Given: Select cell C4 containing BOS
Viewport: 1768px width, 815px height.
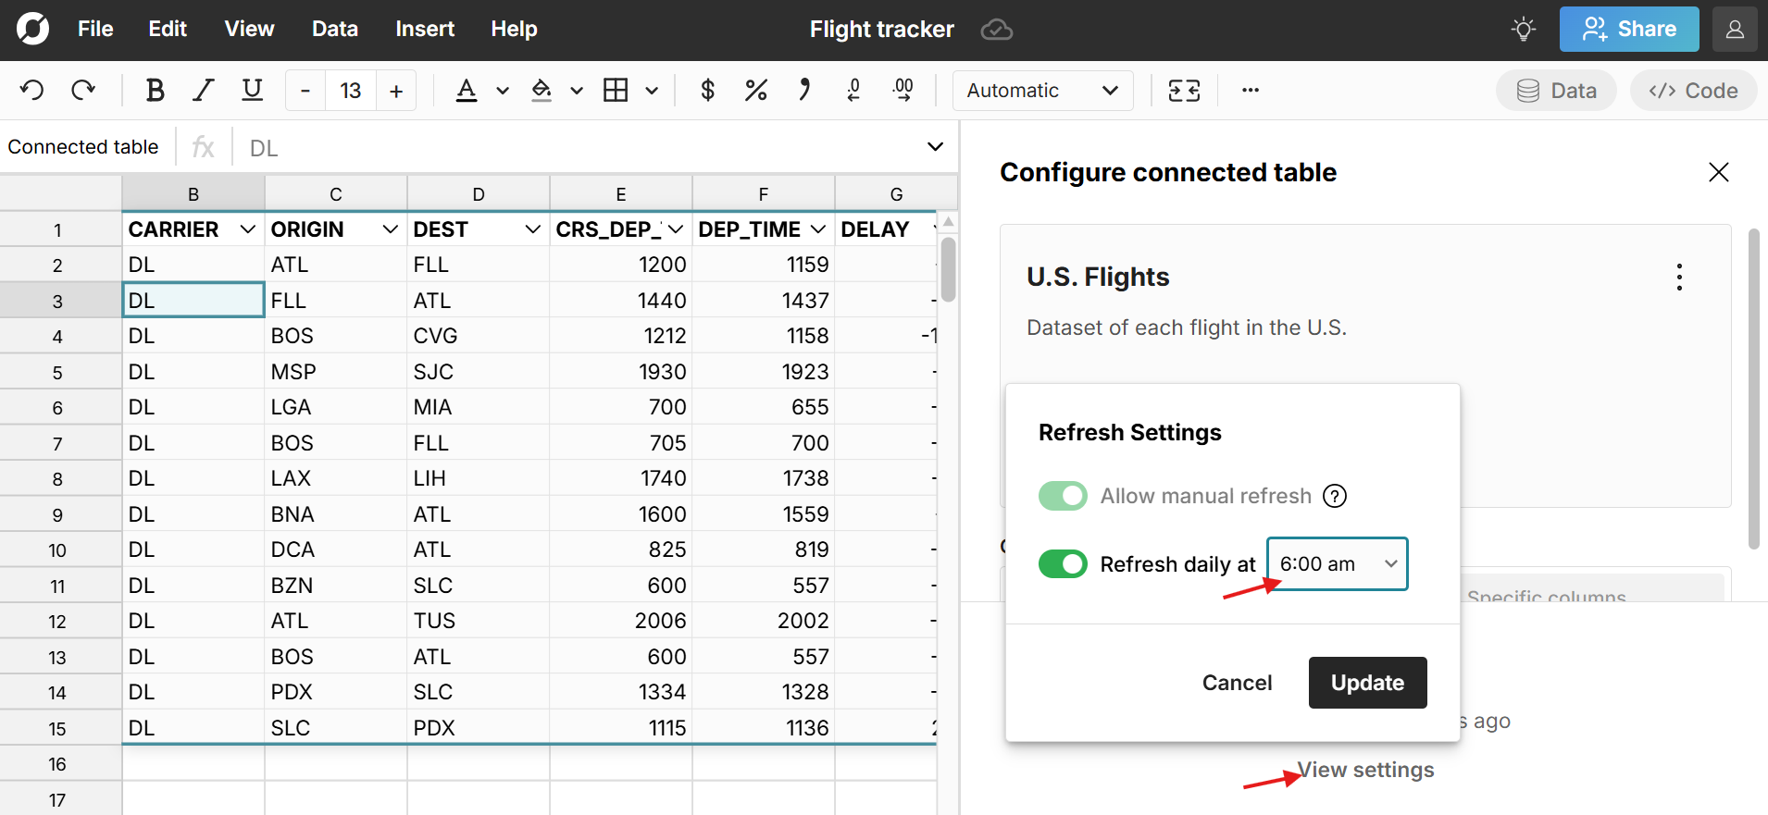Looking at the screenshot, I should coord(335,336).
